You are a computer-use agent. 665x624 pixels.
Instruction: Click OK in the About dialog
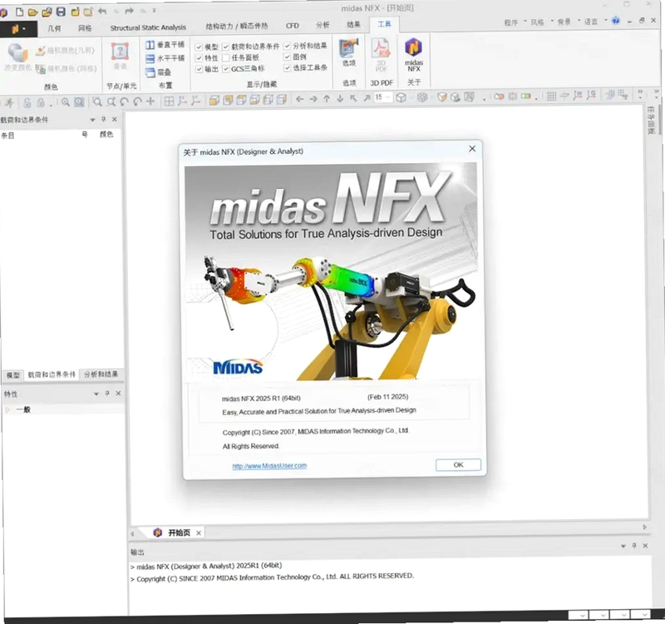(458, 465)
